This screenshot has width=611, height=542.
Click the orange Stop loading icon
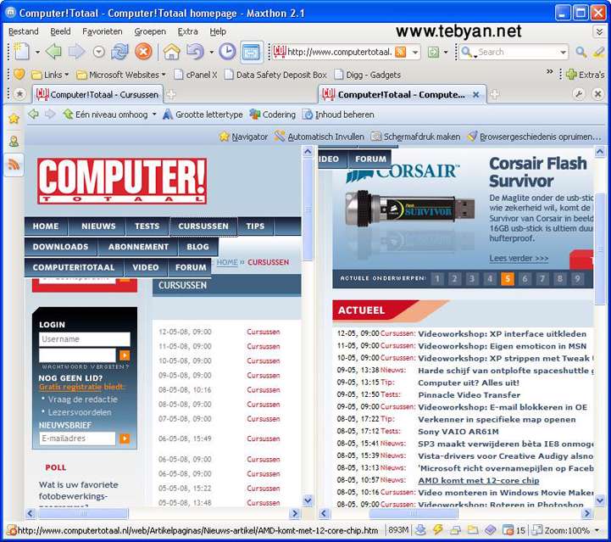(143, 51)
